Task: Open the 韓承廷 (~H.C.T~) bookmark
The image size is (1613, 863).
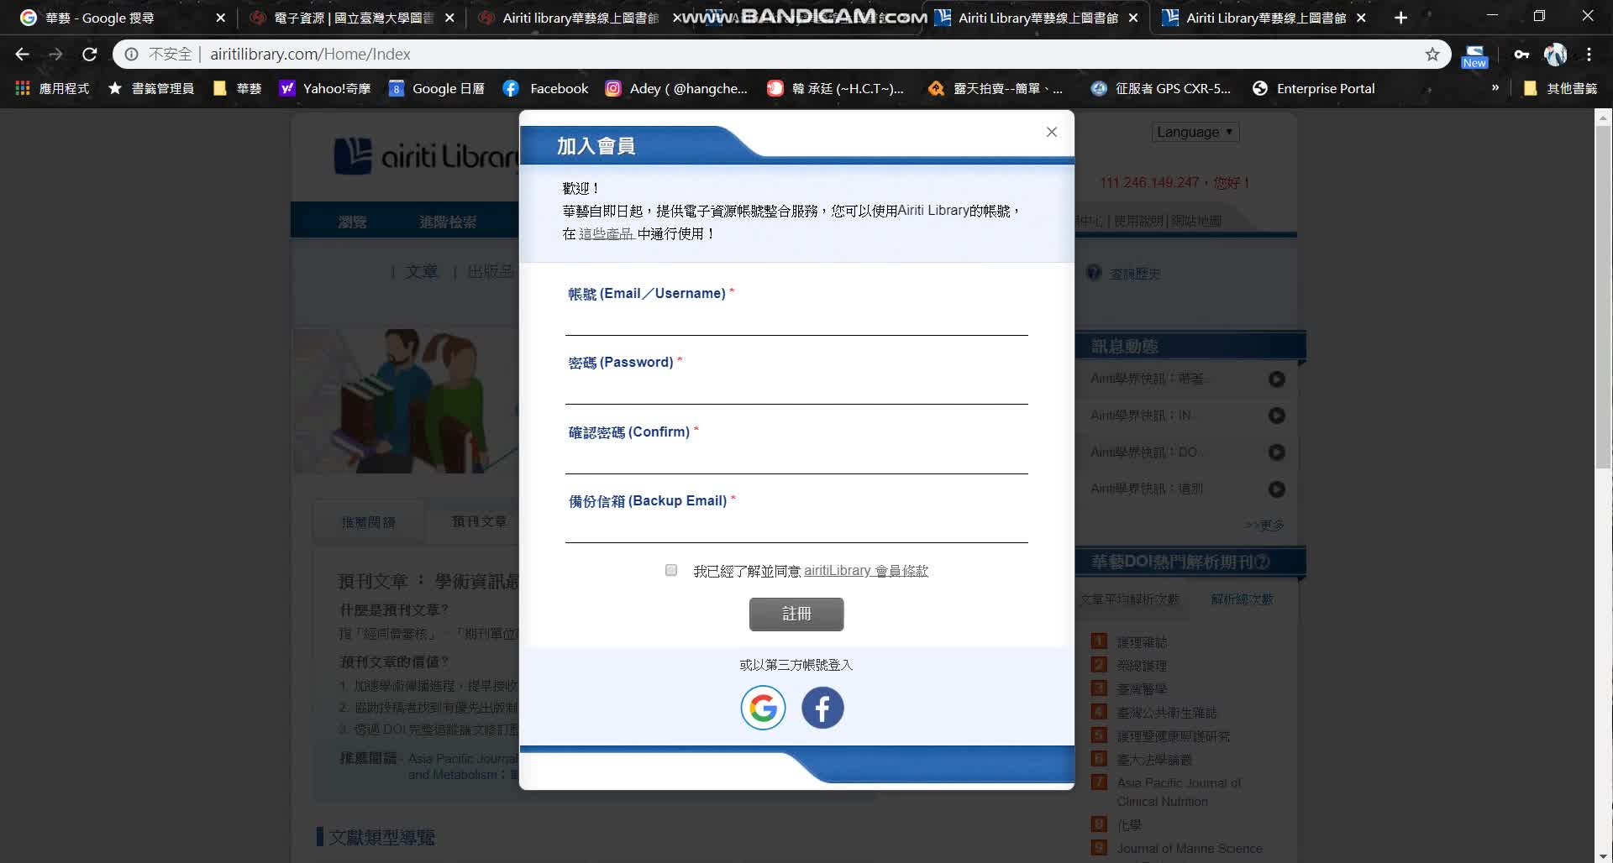Action: pos(836,88)
